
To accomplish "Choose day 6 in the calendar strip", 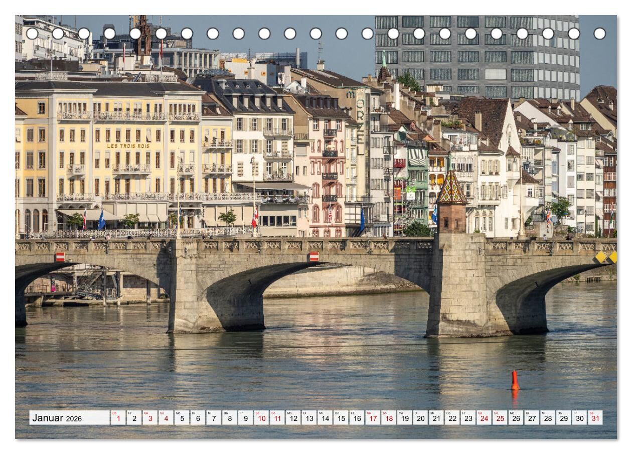I will (x=197, y=418).
